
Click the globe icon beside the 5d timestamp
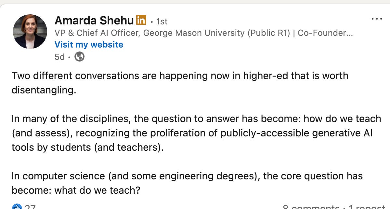79,57
